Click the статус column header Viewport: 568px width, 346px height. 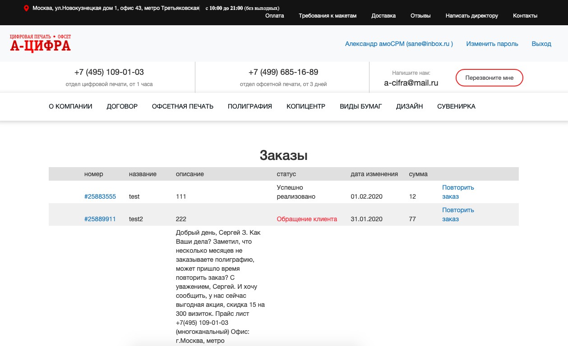[x=286, y=174]
